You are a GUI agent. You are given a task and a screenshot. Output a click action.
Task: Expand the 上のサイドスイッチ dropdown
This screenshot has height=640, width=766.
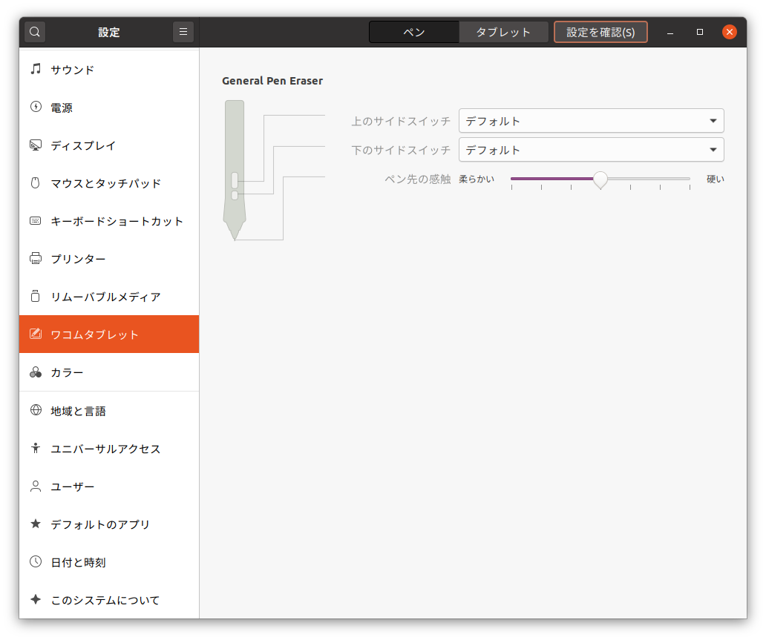coord(591,121)
